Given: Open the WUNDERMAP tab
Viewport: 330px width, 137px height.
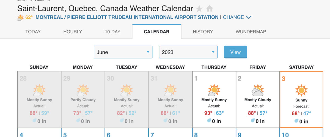Looking at the screenshot, I should 251,32.
